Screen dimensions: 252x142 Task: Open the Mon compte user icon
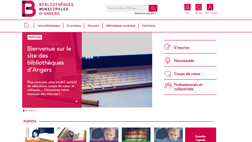210,7
